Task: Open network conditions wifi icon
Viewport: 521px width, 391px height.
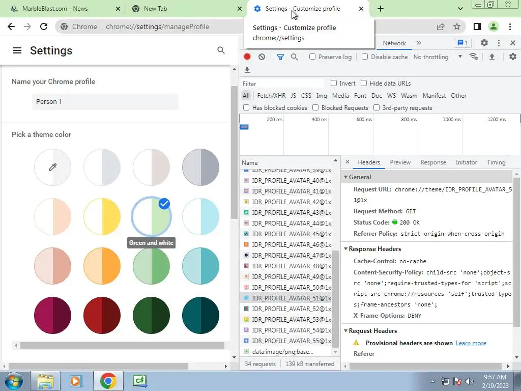Action: tap(474, 57)
